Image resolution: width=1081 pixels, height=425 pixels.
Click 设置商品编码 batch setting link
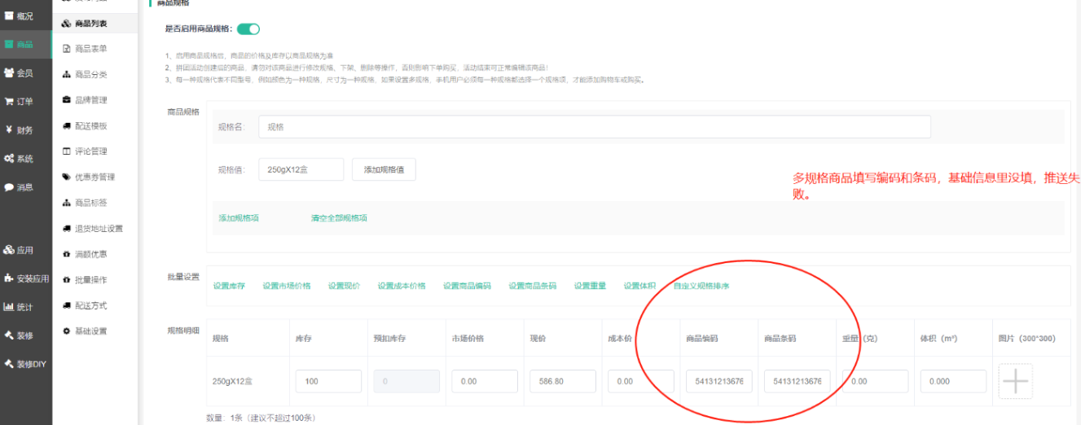click(x=467, y=286)
